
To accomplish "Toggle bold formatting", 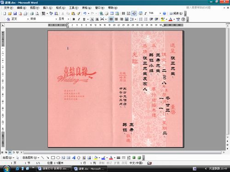I will (74, 19).
